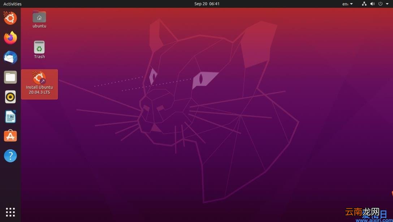Open Ubuntu Software store

click(10, 136)
